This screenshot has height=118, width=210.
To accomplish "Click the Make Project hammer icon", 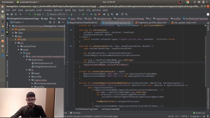I will [30, 14].
